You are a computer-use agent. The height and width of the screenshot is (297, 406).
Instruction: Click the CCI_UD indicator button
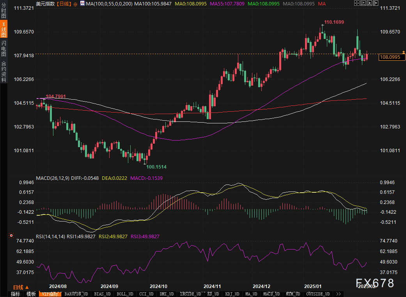[146, 294]
